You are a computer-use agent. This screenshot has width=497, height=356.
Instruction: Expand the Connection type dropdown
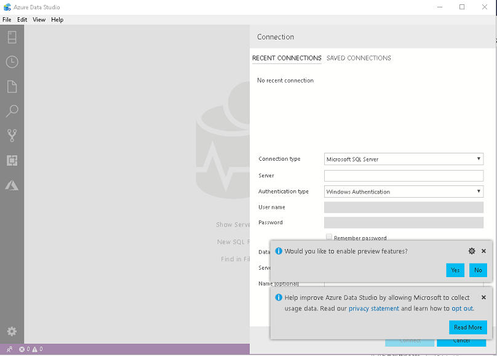pos(404,159)
